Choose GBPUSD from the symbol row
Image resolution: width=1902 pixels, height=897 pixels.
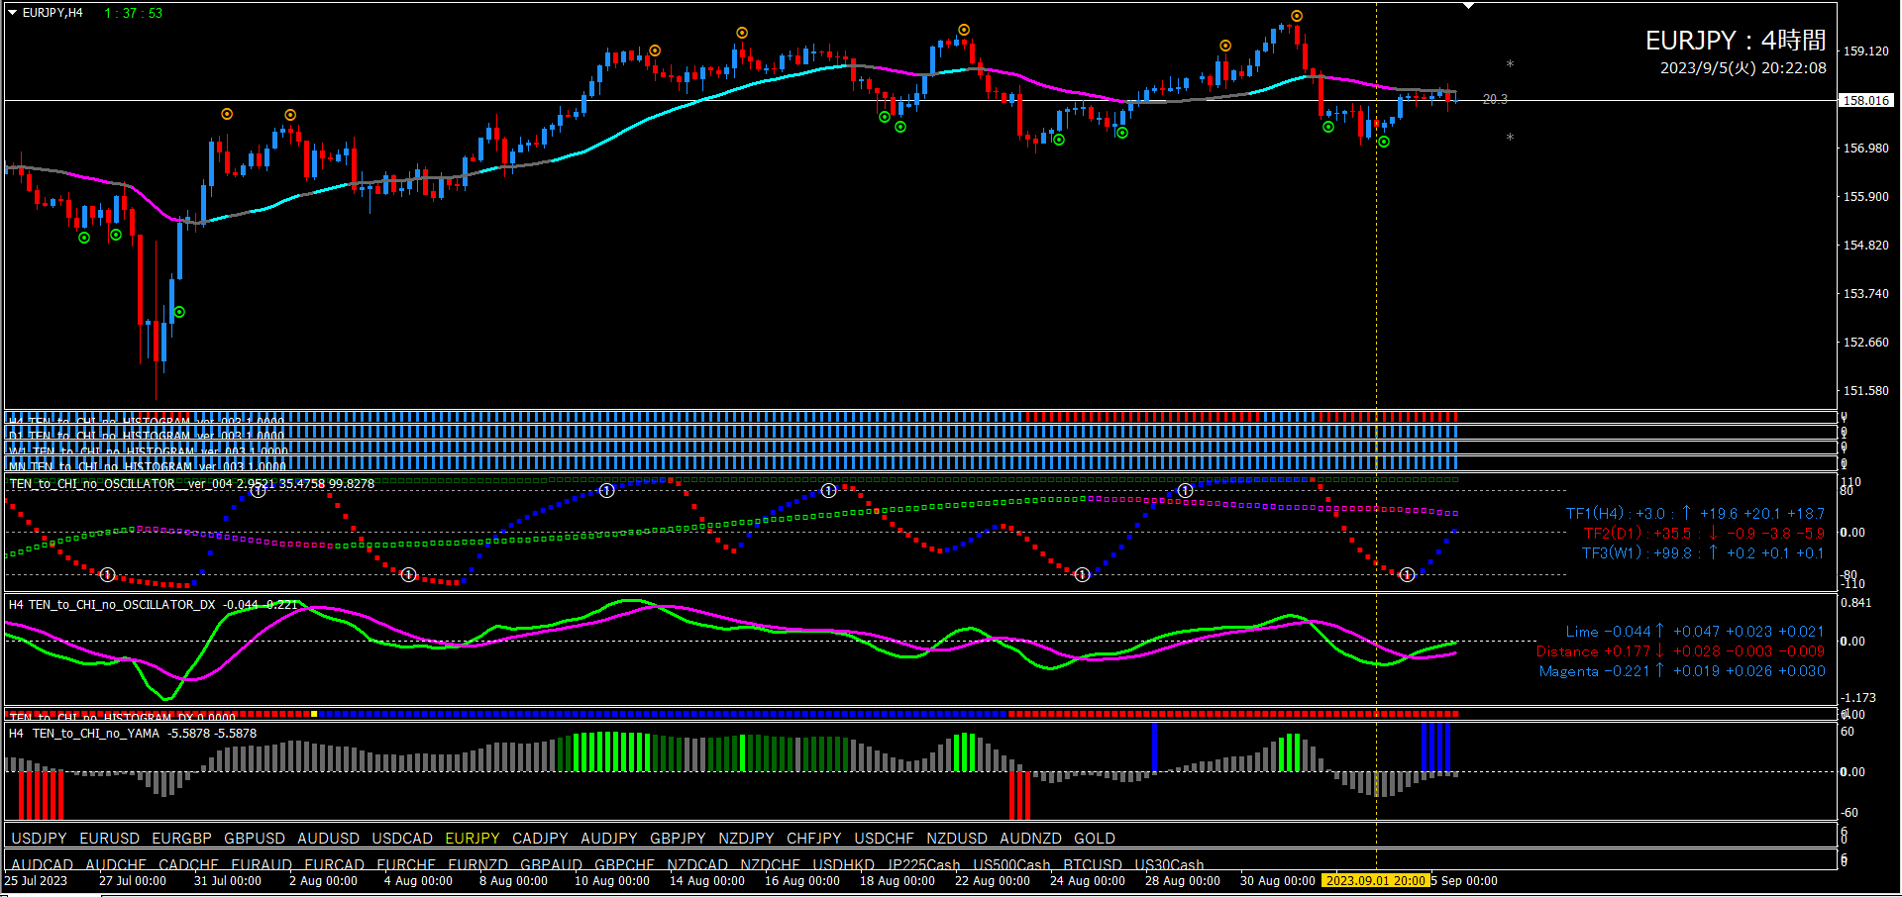255,839
